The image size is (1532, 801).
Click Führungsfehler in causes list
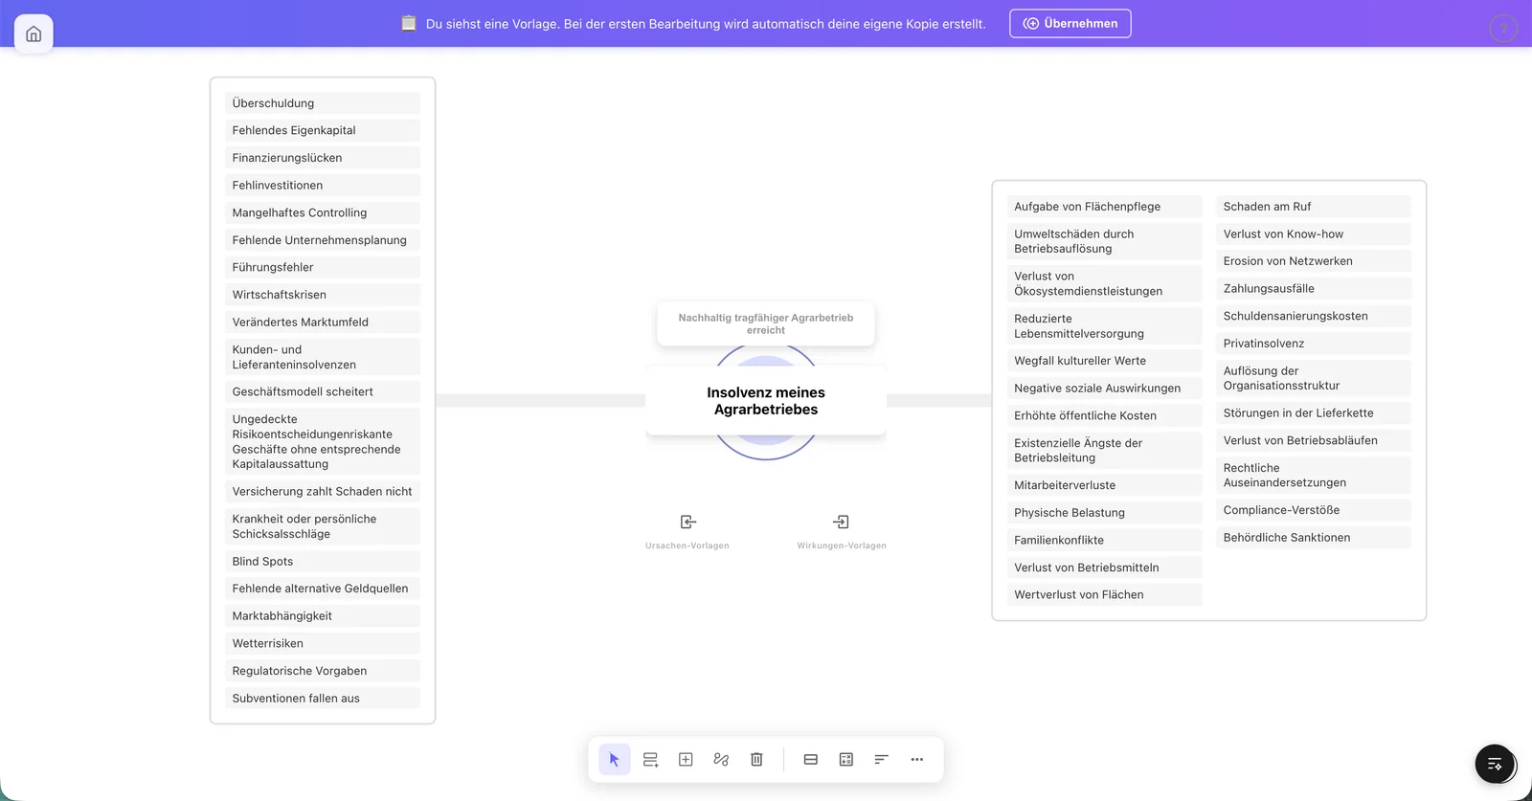pos(323,267)
